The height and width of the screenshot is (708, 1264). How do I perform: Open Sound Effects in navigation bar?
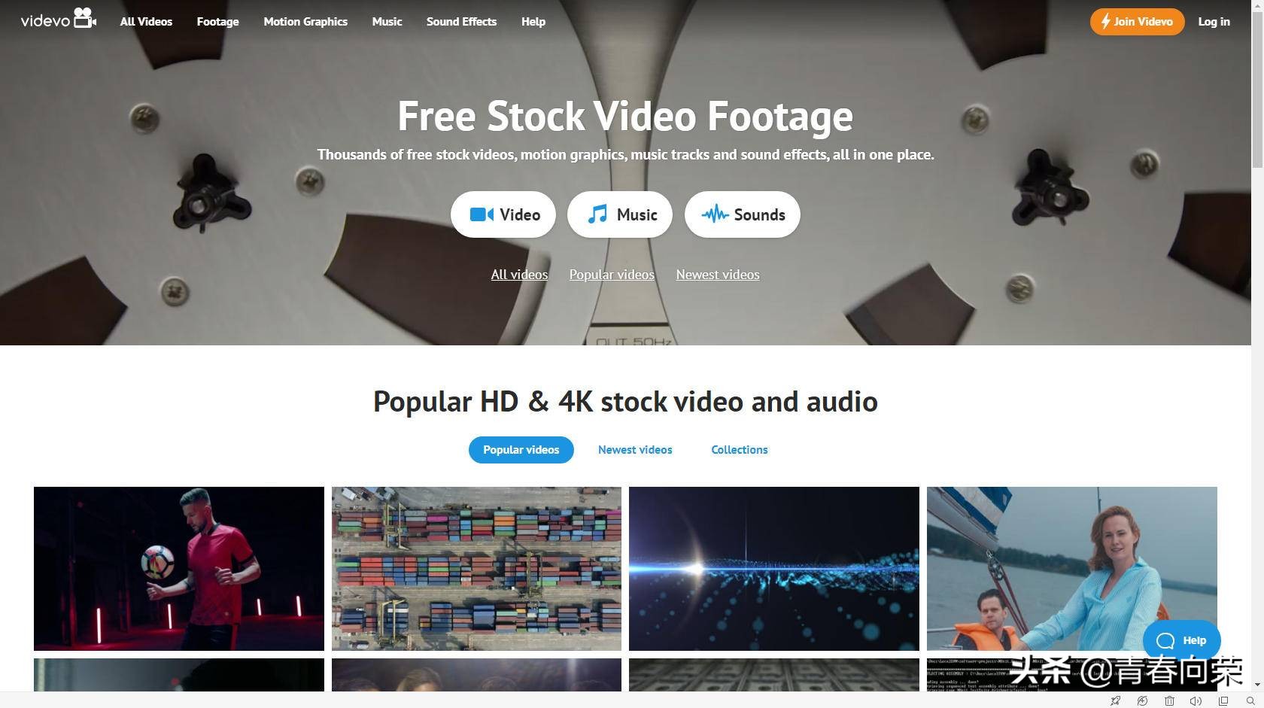pos(461,22)
